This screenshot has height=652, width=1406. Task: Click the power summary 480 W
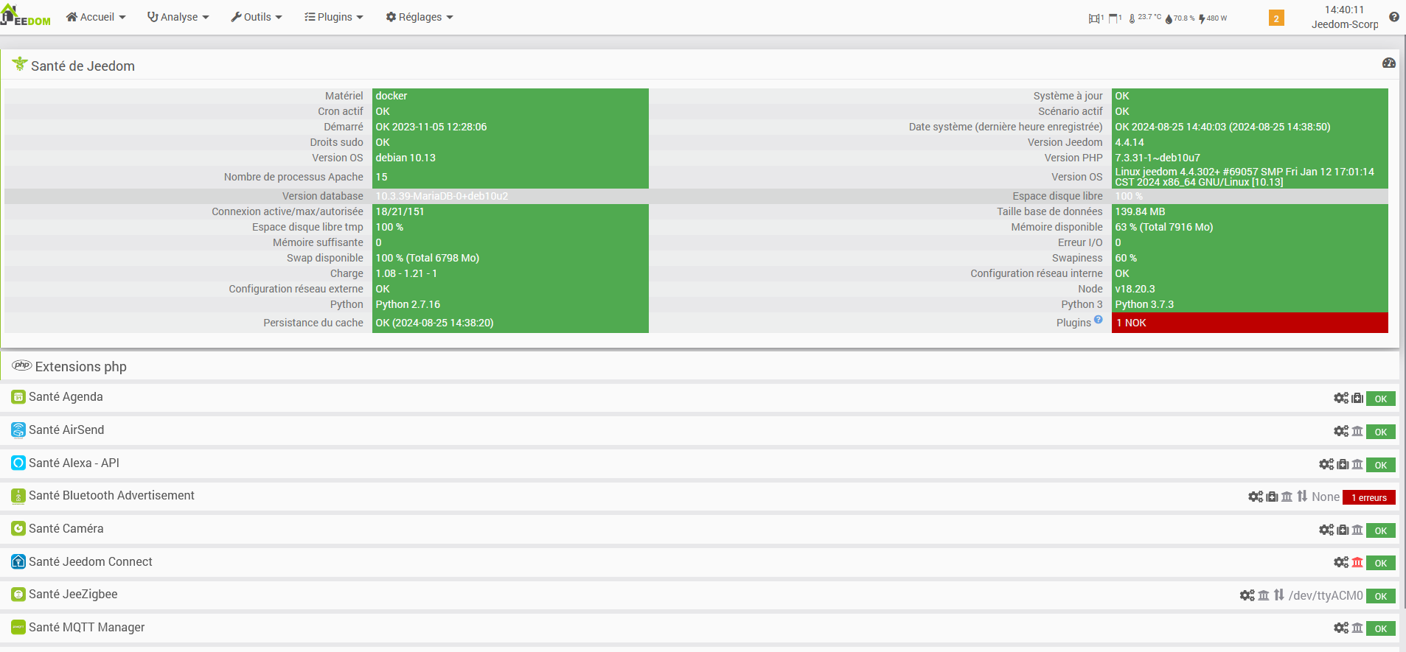tap(1213, 18)
